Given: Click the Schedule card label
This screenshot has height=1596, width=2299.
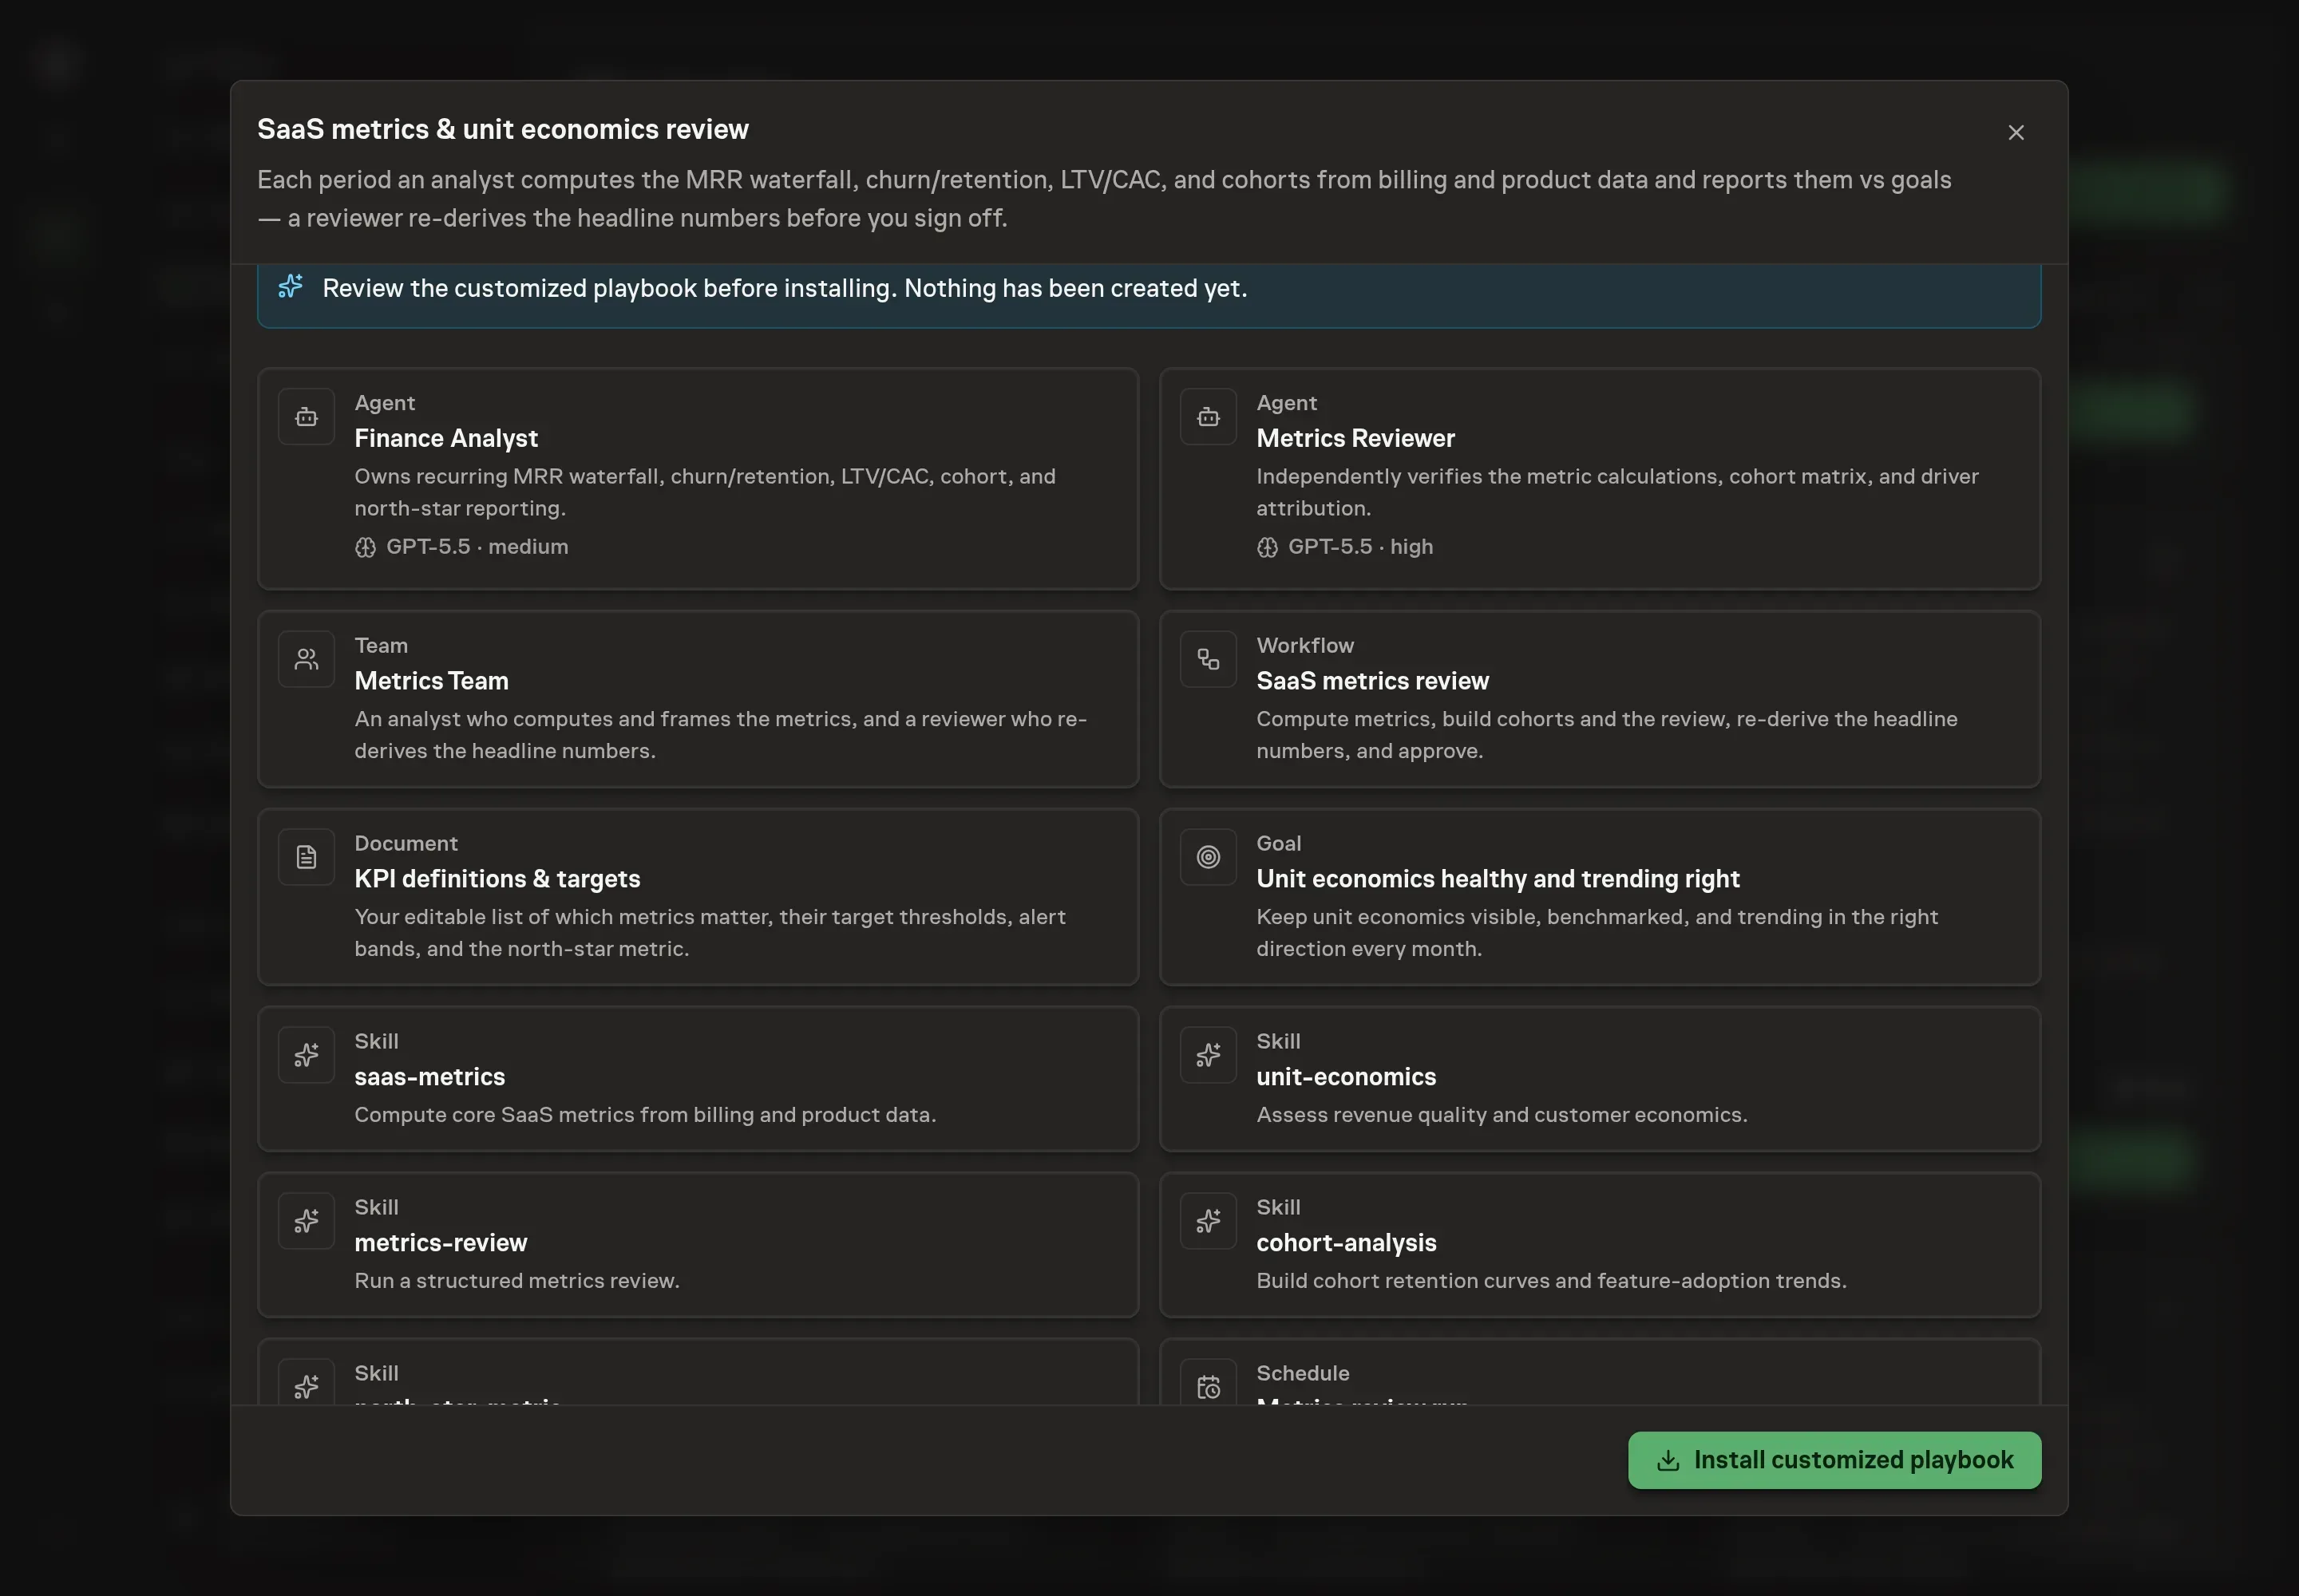Looking at the screenshot, I should [x=1303, y=1373].
